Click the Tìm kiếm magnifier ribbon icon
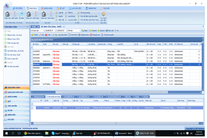This screenshot has height=138, width=207. pyautogui.click(x=21, y=14)
